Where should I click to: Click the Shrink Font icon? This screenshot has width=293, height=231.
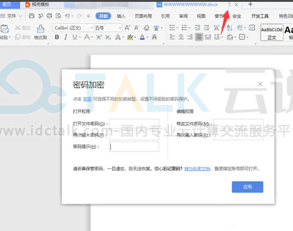(x=137, y=28)
